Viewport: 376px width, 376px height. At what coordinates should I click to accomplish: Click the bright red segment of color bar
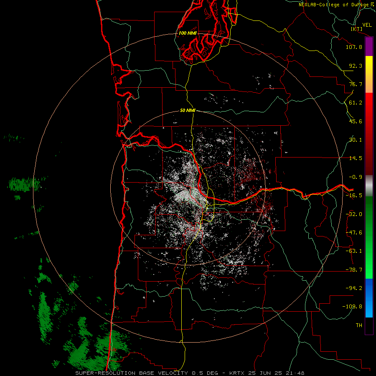369,103
